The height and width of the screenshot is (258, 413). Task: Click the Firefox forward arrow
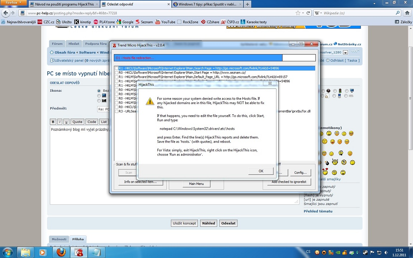point(13,13)
